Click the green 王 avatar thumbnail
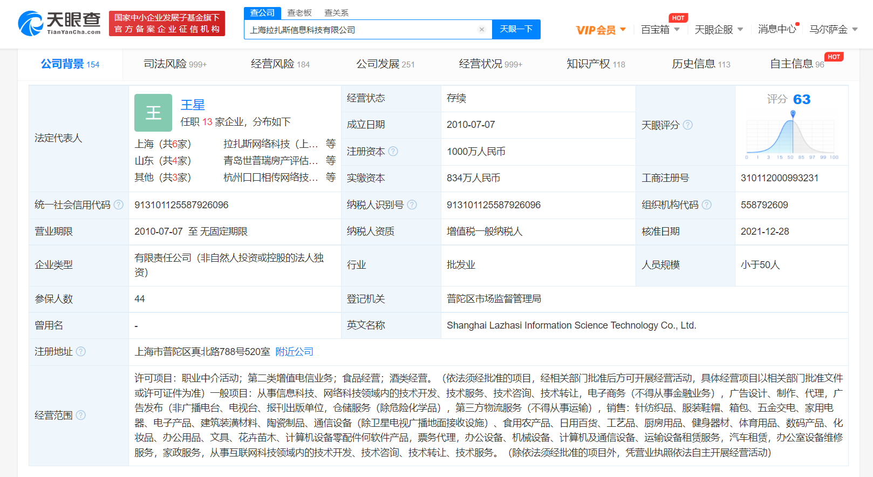873x477 pixels. pyautogui.click(x=153, y=113)
